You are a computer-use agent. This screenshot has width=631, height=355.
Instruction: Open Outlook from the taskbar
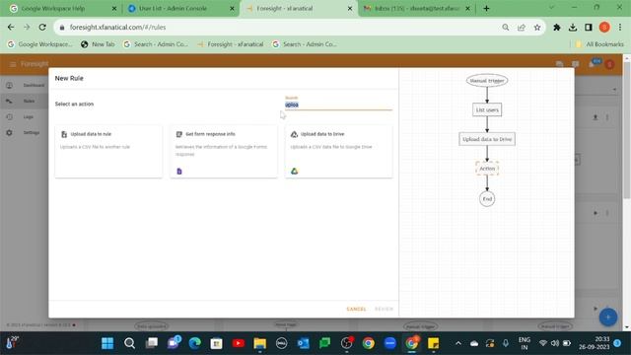[x=303, y=343]
